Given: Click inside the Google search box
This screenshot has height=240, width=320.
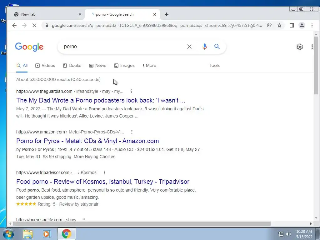Looking at the screenshot, I should (122, 47).
